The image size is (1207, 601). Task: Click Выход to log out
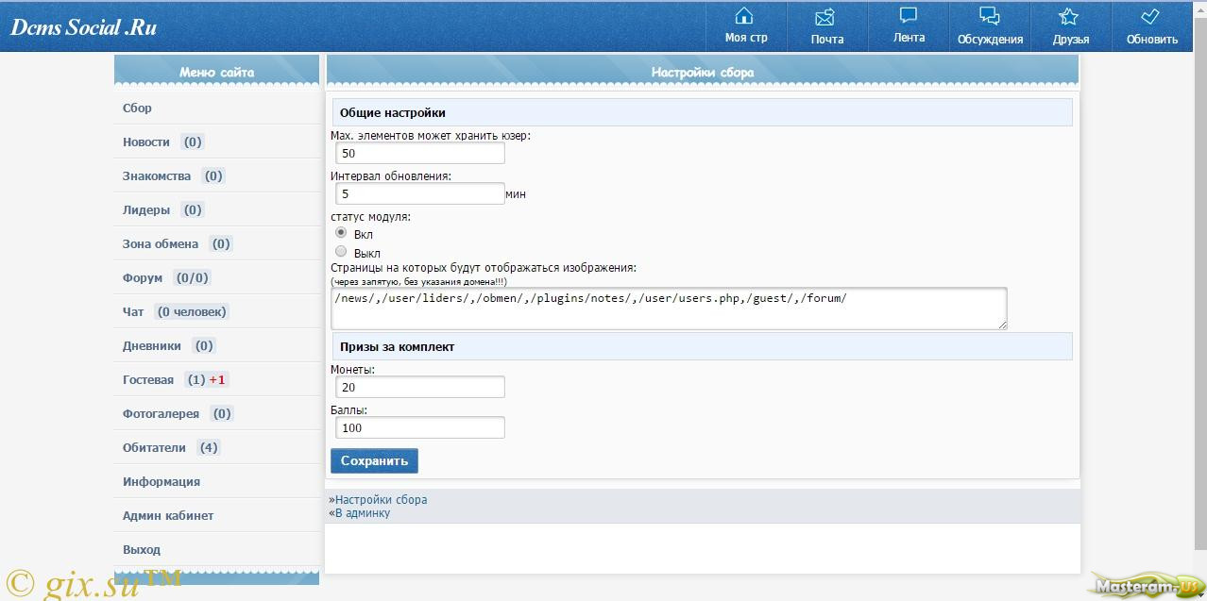click(142, 550)
